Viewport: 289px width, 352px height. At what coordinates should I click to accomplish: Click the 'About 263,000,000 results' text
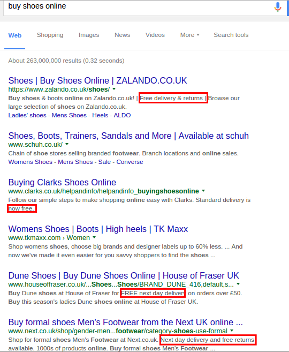(x=66, y=61)
